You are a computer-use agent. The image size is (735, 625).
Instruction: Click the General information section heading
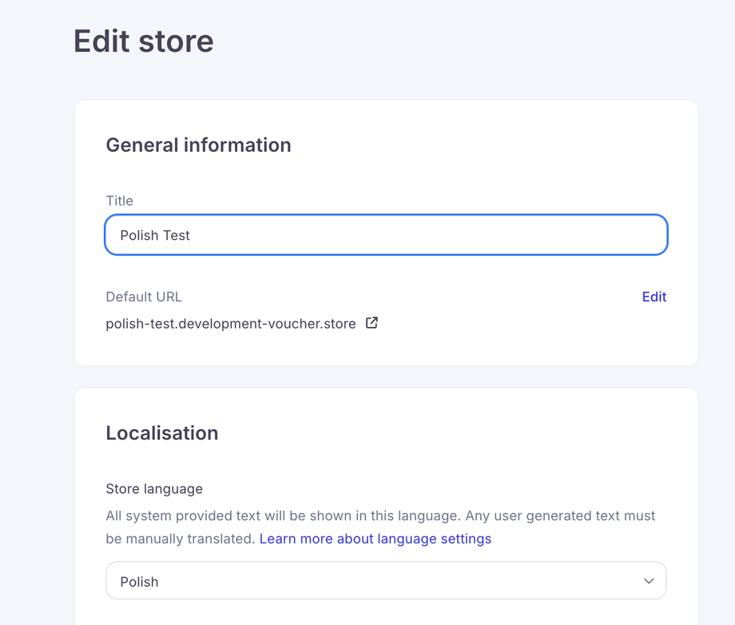198,145
